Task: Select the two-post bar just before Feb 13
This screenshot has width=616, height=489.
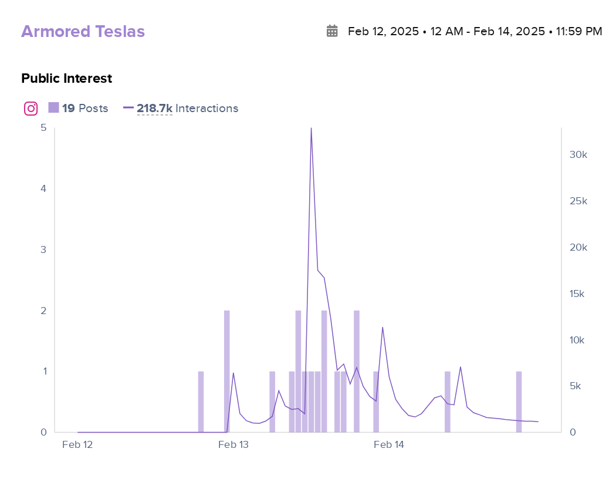Action: (226, 371)
